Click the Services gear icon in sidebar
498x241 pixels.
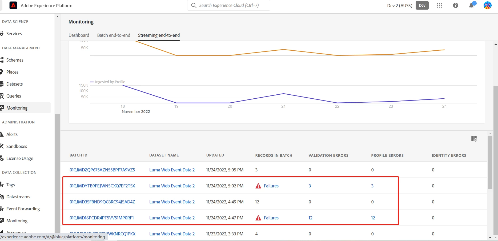tap(2, 34)
